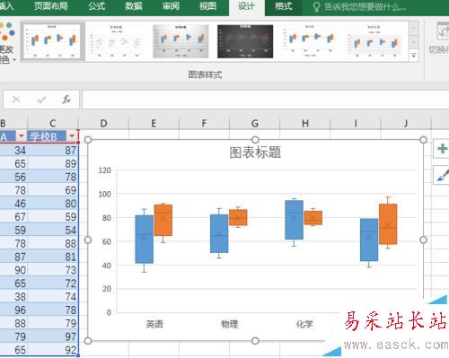Select the 学校B header cell
449x358 pixels.
(x=53, y=136)
